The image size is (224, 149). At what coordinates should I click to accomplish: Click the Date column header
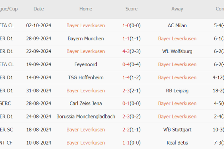coord(39,9)
